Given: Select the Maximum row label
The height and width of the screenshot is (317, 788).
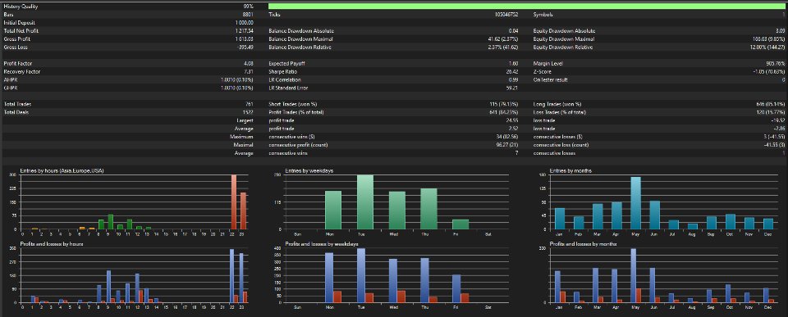Looking at the screenshot, I should coord(241,137).
